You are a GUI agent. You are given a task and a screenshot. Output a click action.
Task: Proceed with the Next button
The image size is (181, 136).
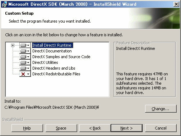127,128
